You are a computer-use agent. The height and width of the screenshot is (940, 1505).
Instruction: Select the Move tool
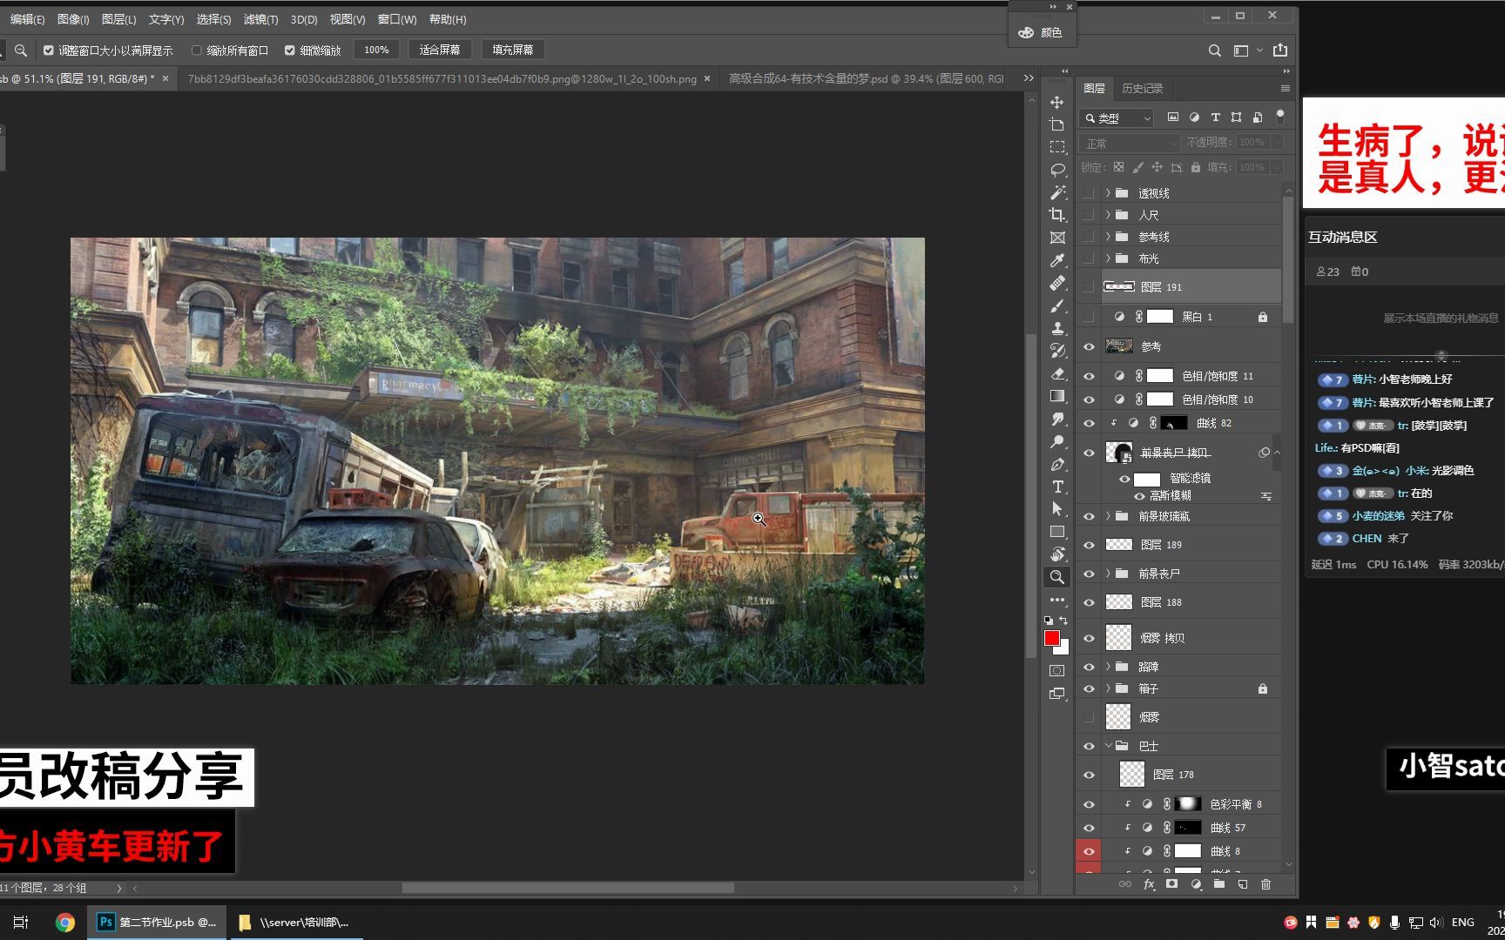tap(1057, 102)
